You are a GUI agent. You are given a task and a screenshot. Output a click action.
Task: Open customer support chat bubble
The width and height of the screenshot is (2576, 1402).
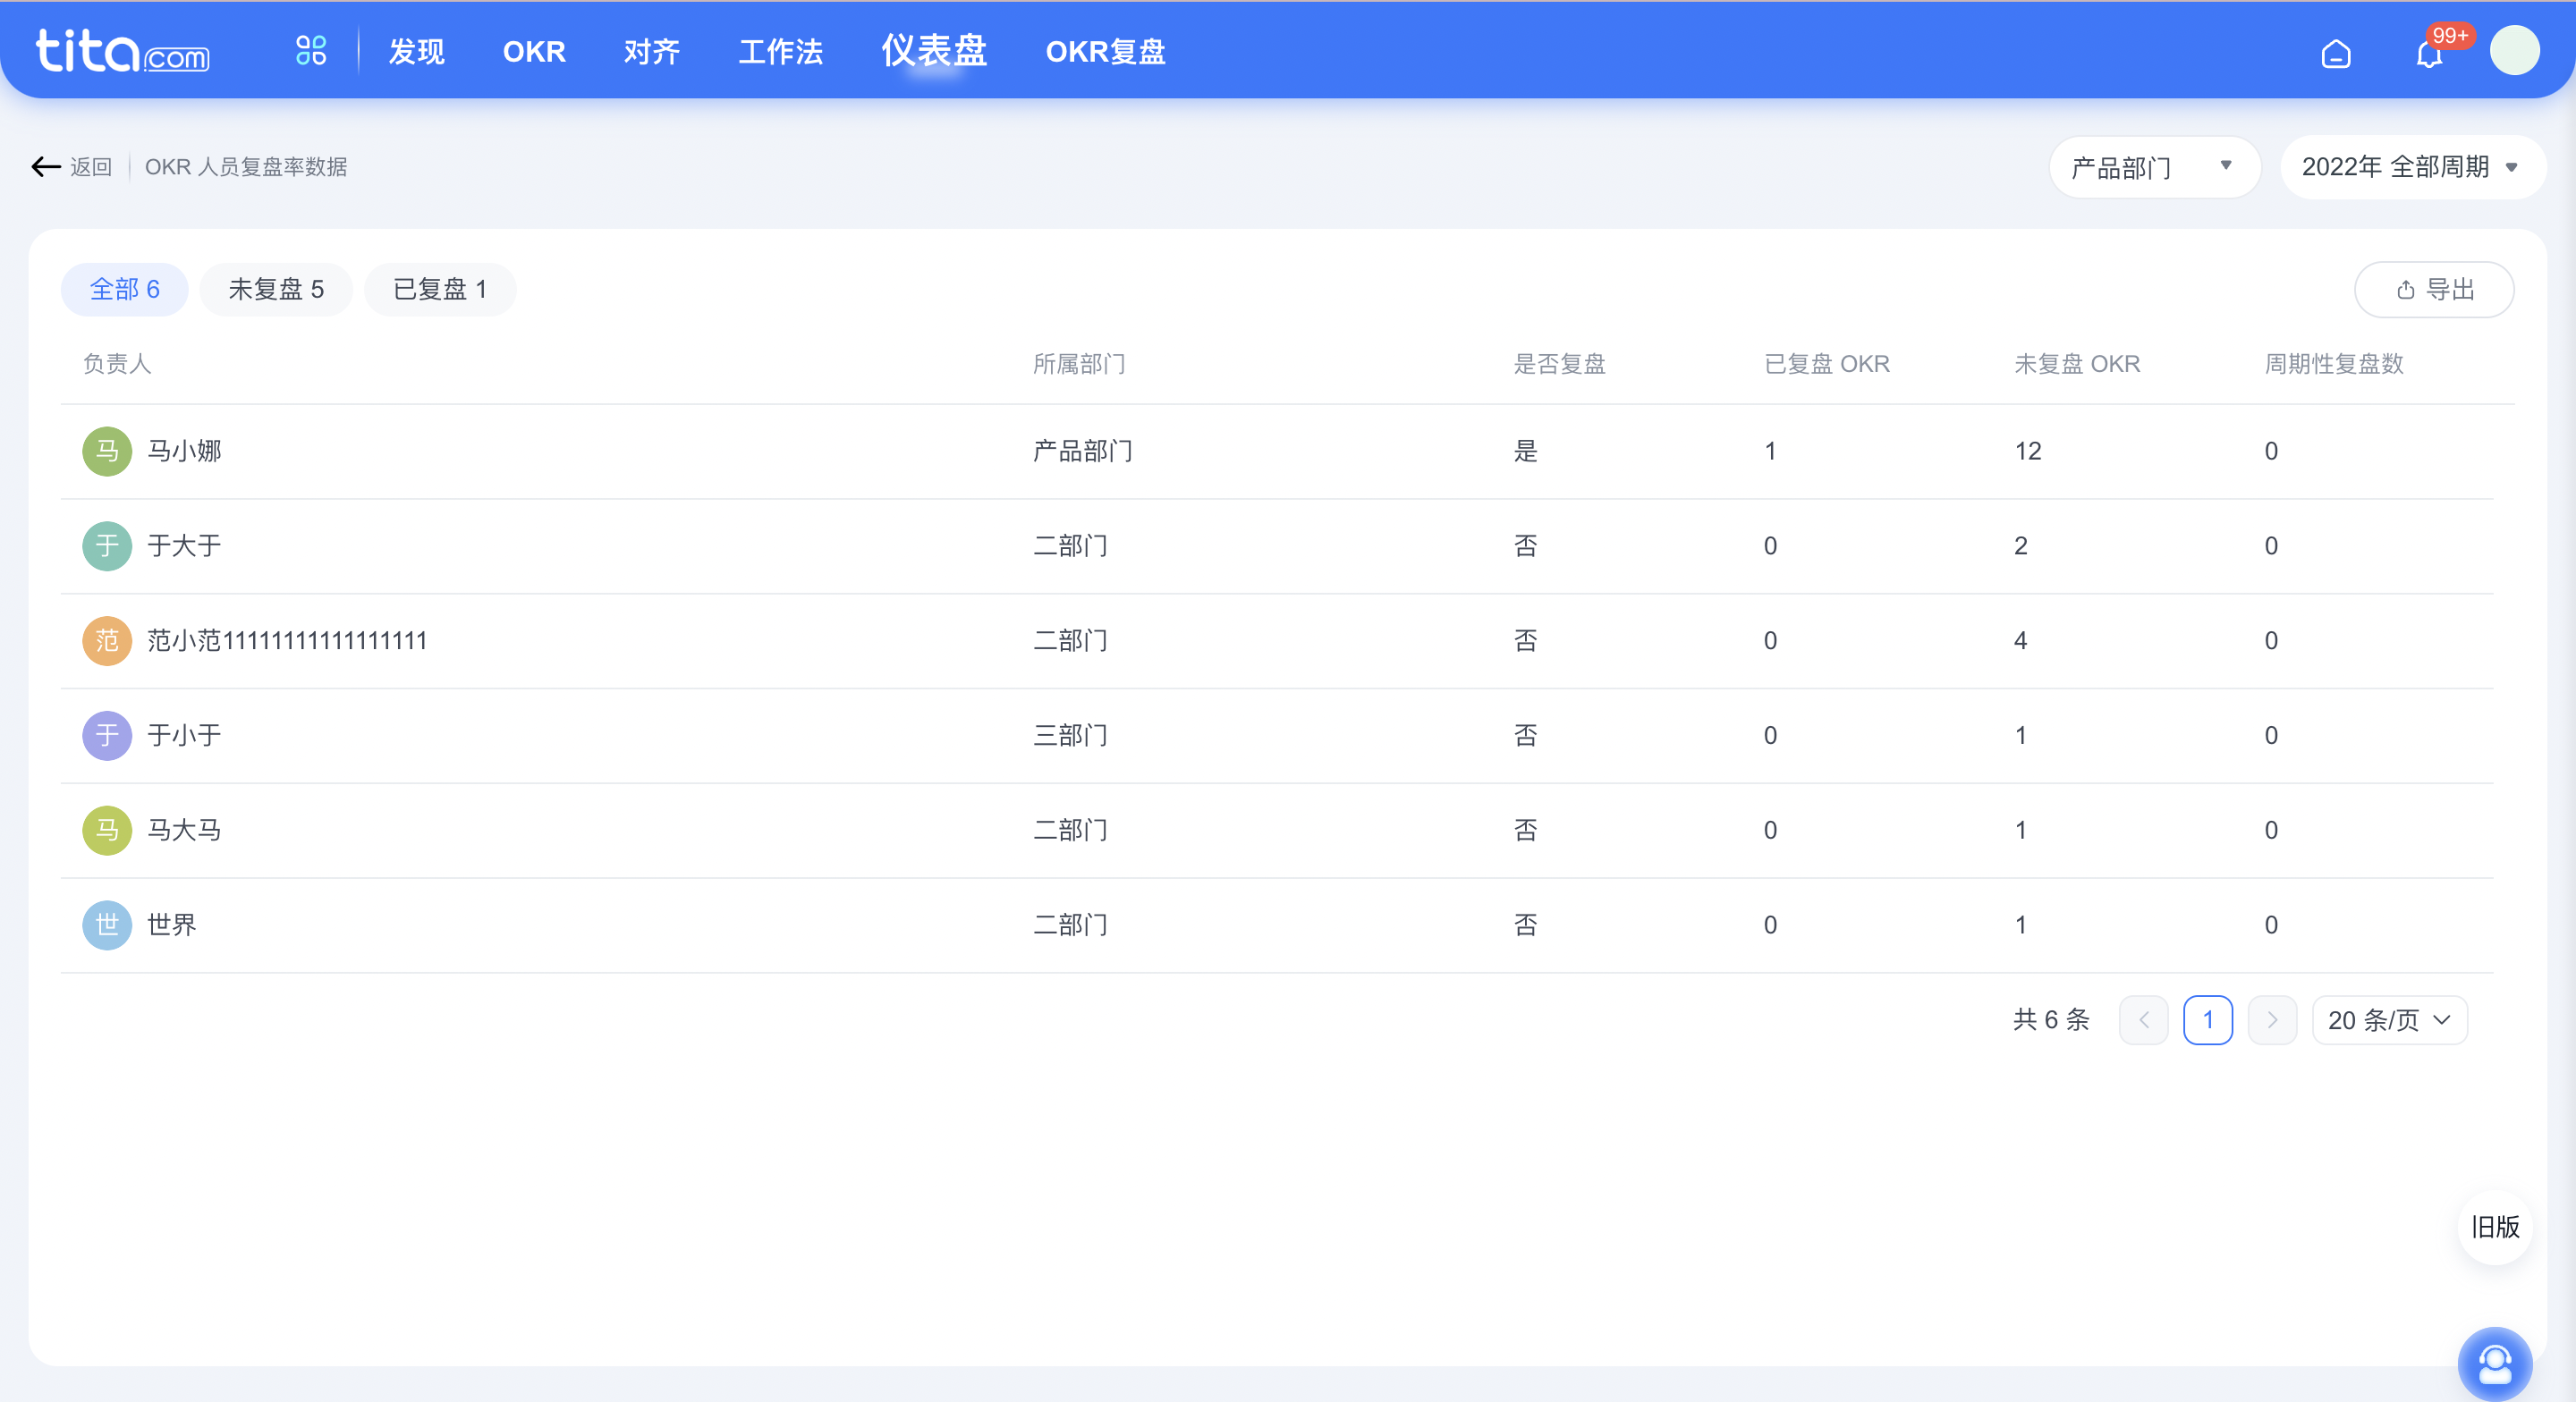[x=2494, y=1364]
